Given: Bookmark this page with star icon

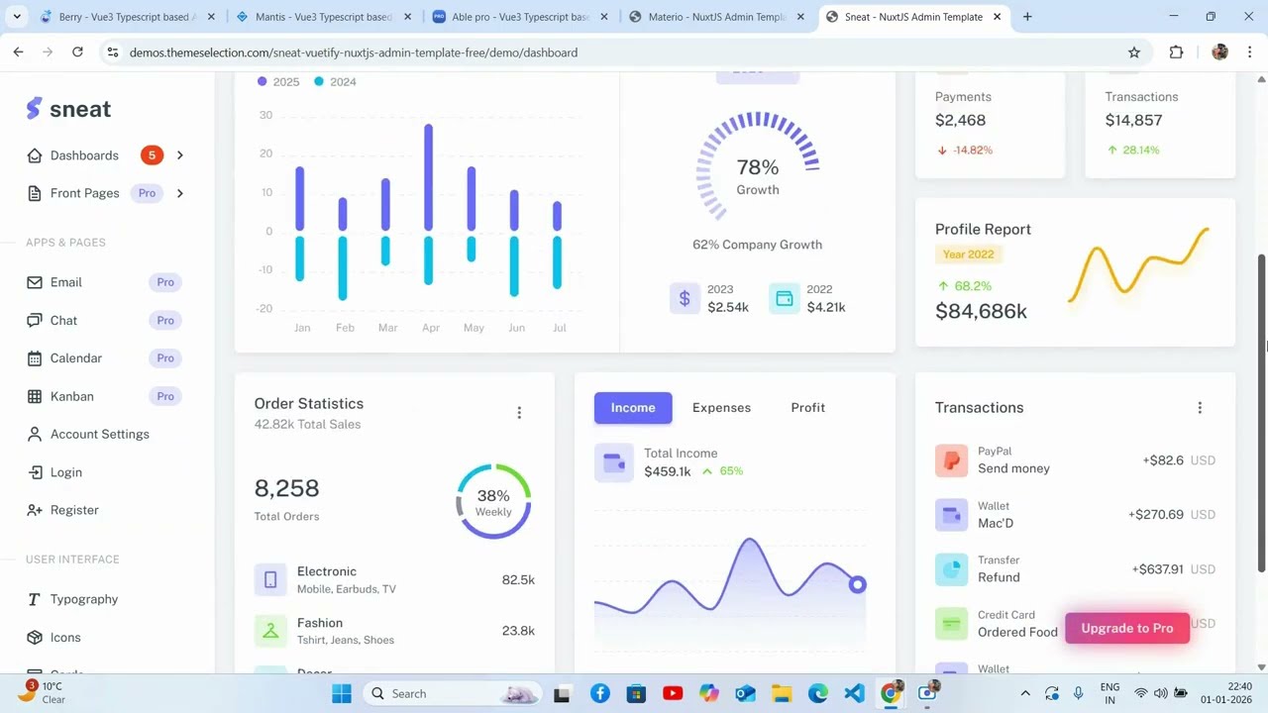Looking at the screenshot, I should pyautogui.click(x=1134, y=52).
